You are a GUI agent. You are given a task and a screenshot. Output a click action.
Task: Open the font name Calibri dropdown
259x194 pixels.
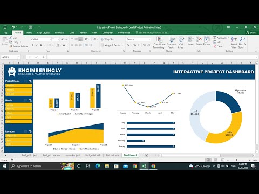[50, 39]
